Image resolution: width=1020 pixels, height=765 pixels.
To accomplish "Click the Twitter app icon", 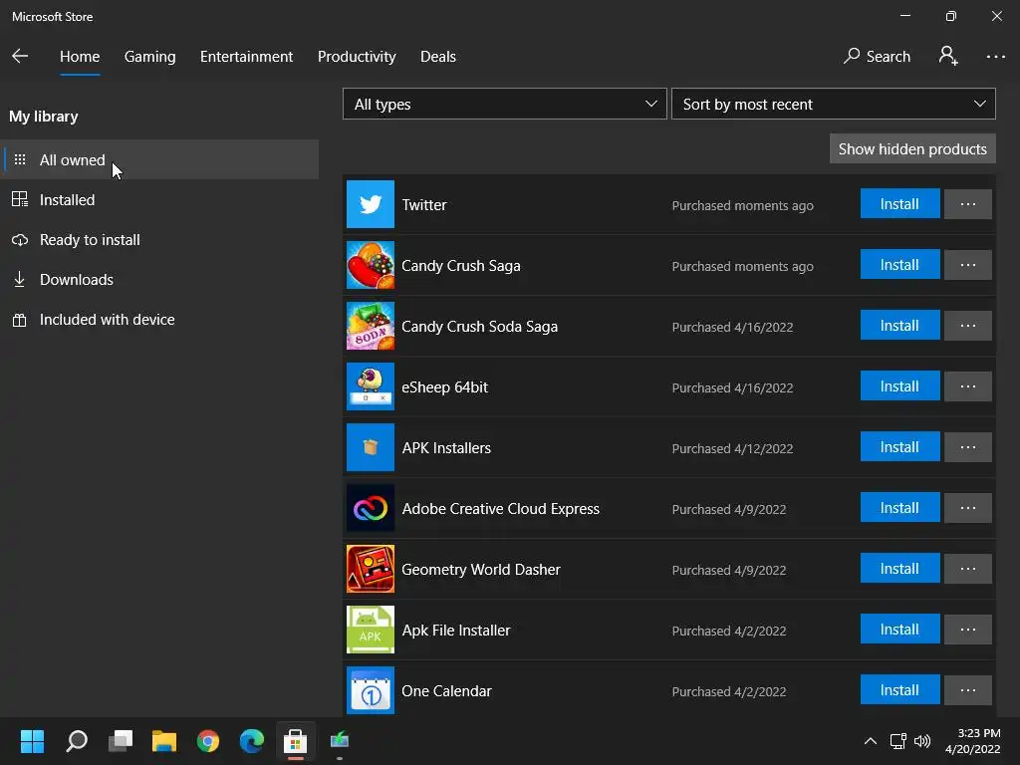I will click(x=371, y=204).
